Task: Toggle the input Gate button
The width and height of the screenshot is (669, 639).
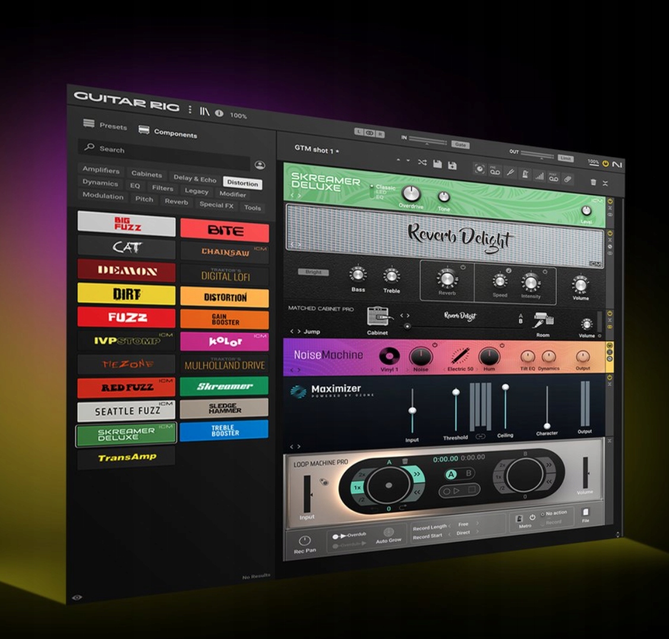Action: pos(461,144)
